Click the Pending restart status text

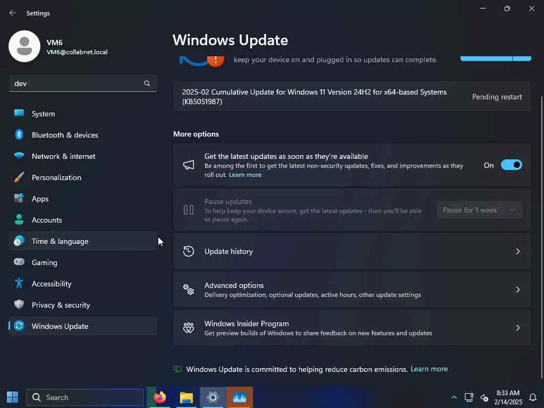point(497,97)
